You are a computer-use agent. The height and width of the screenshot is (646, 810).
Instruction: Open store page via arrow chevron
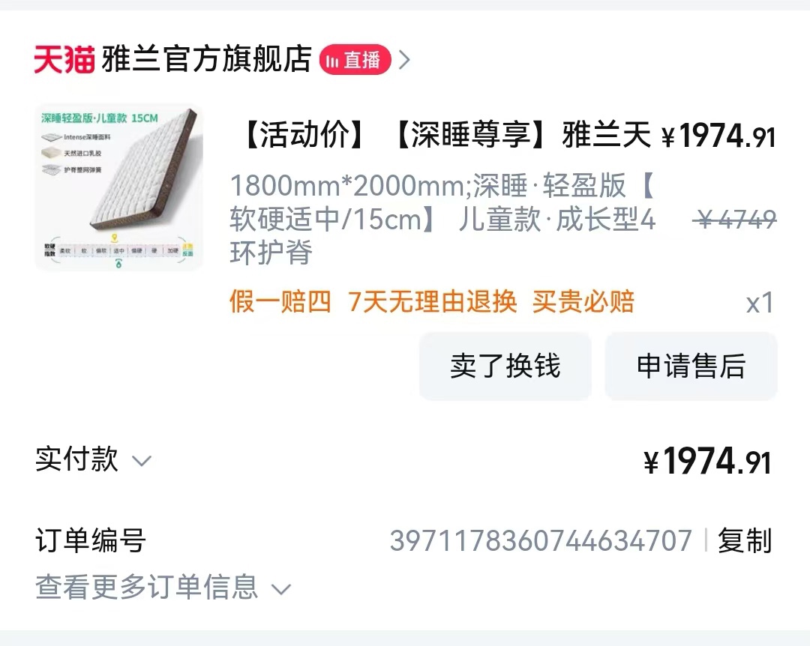[404, 60]
